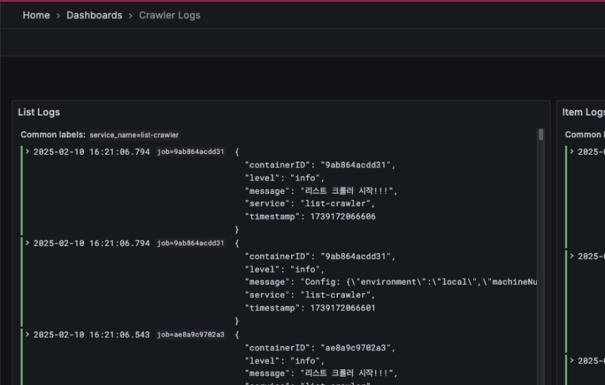Click the Common labels heading in List Logs
Viewport: 605px width, 385px height.
pos(53,135)
